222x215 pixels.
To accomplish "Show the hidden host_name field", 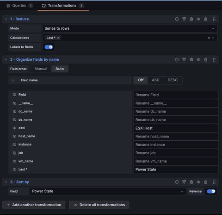I will [x=14, y=136].
